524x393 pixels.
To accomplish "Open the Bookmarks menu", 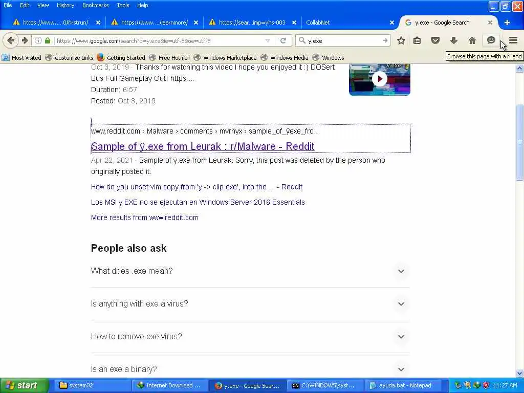I will (96, 5).
